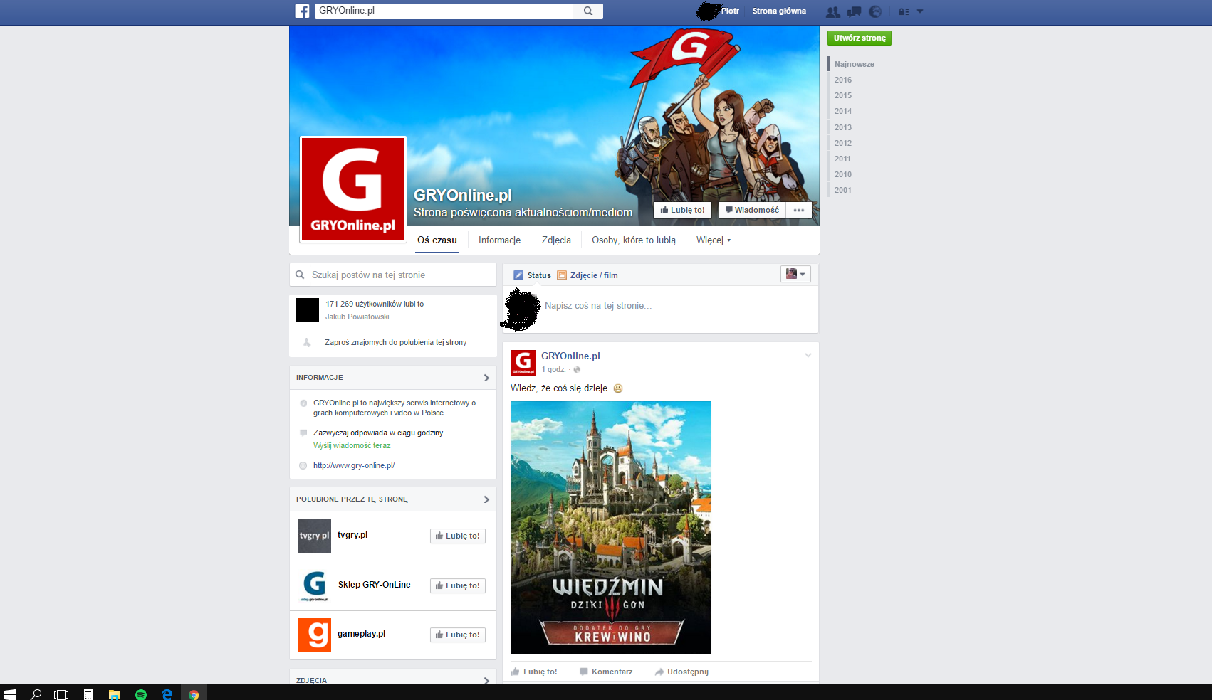The image size is (1212, 700).
Task: Open the Wiedźmin Krew i Wino image
Action: coord(611,527)
